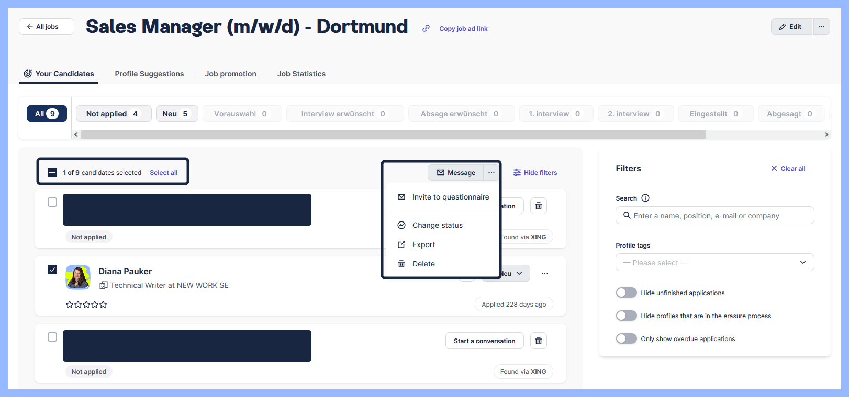Uncheck Diana Pauker's selection checkbox
The width and height of the screenshot is (849, 397).
pos(52,270)
